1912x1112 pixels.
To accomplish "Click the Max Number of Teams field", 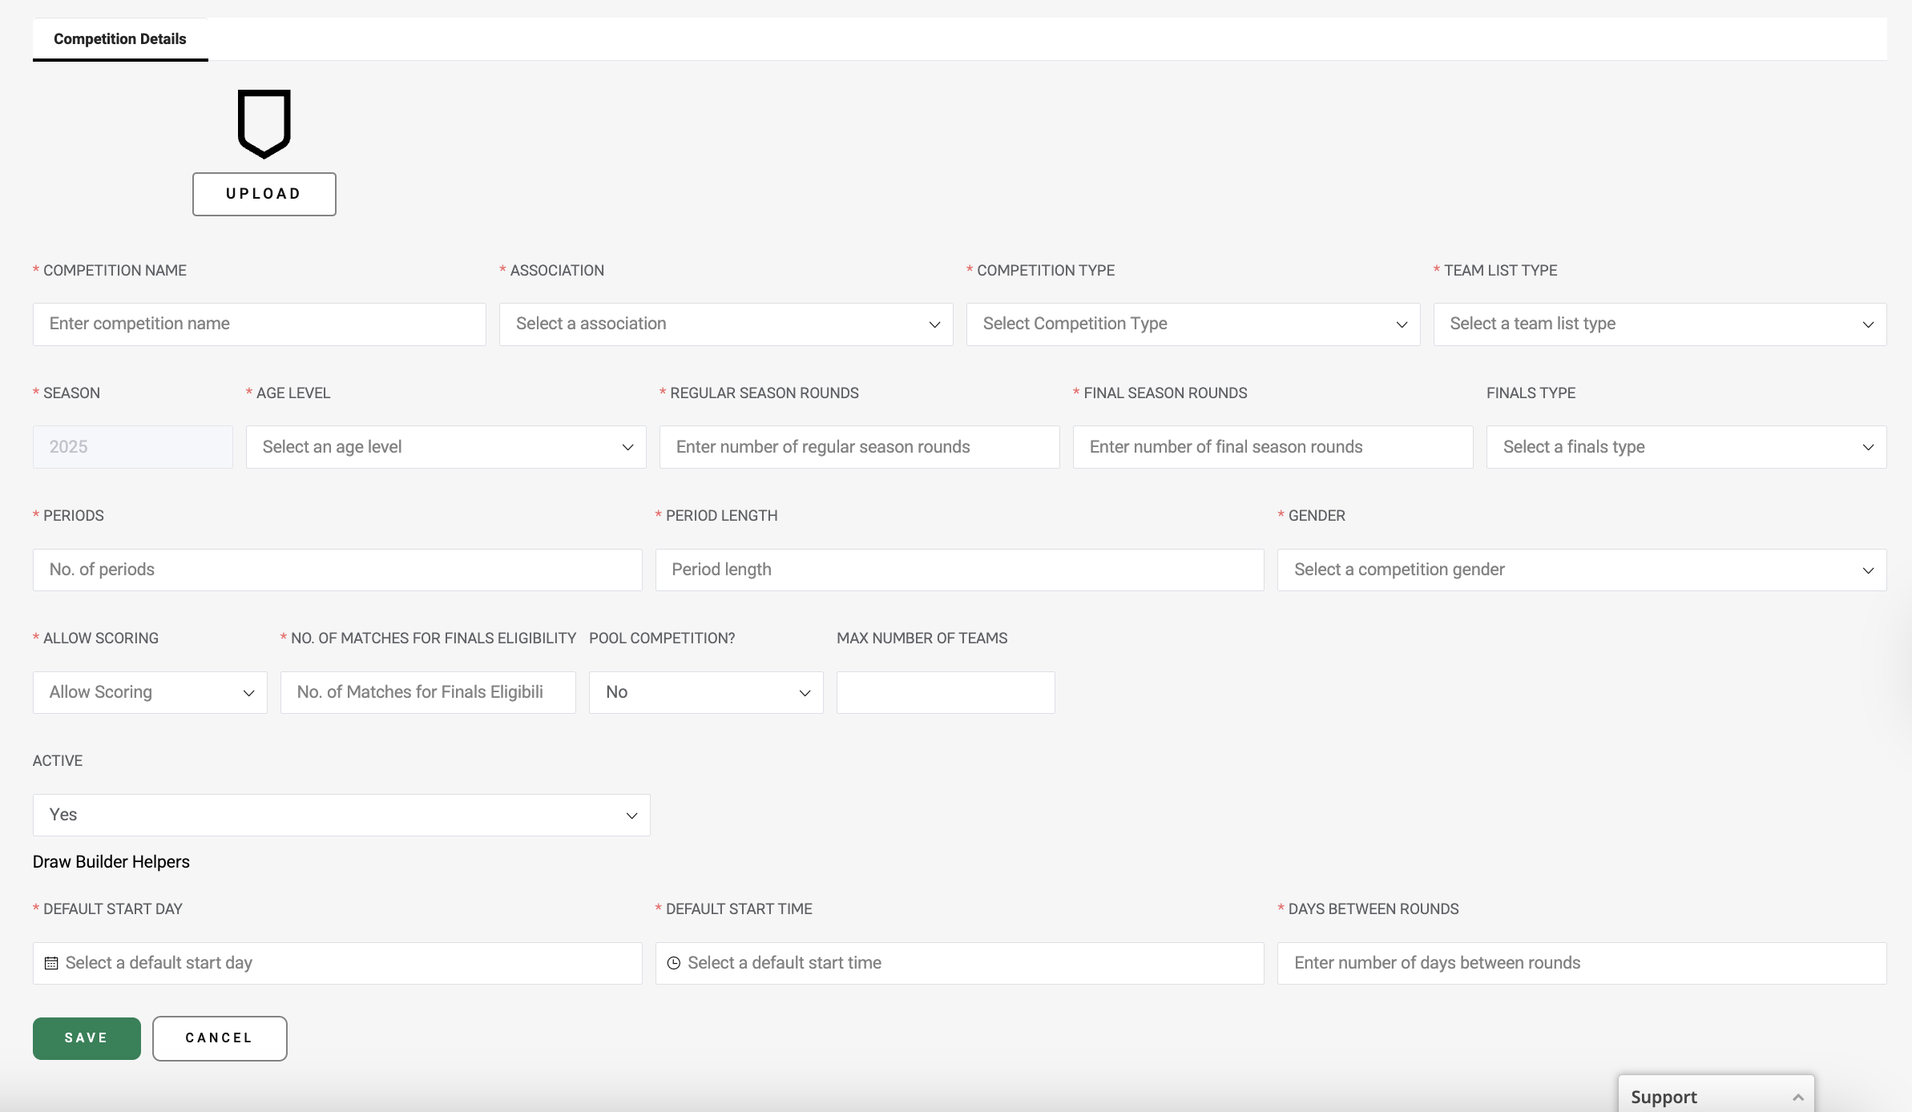I will click(x=945, y=692).
